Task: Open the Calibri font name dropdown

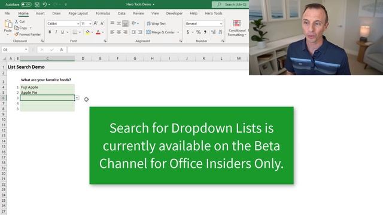Action: tap(78, 24)
